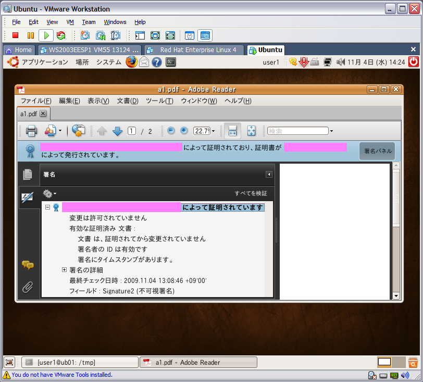Open the search options dropdown arrow
This screenshot has height=382, width=423.
point(331,131)
